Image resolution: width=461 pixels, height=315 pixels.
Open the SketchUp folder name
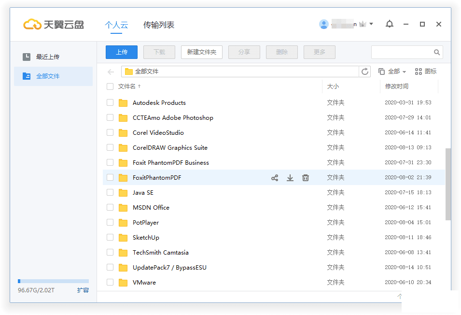click(146, 238)
